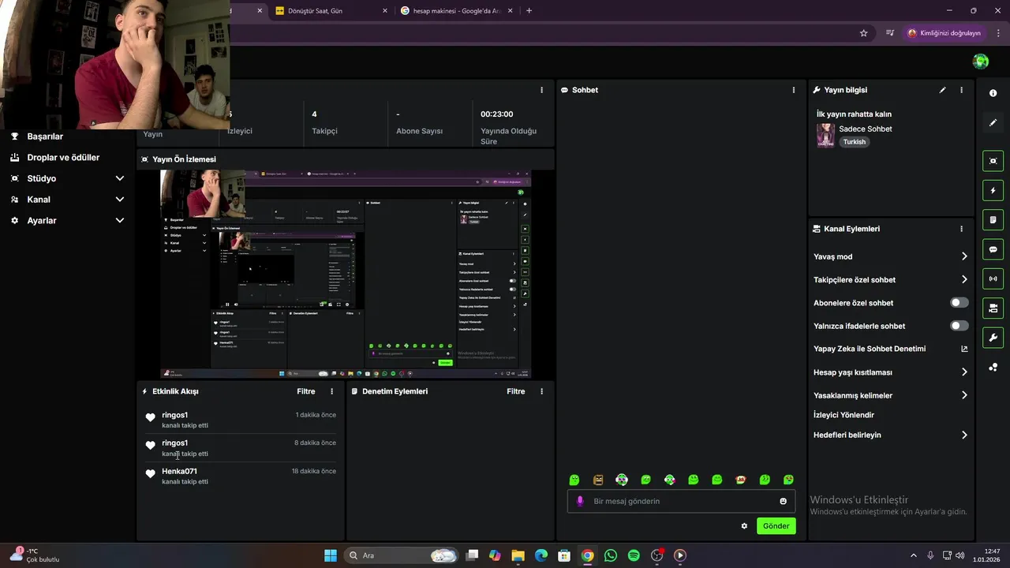Viewport: 1010px width, 568px height.
Task: Bookmark this page with the star icon
Action: [x=864, y=33]
